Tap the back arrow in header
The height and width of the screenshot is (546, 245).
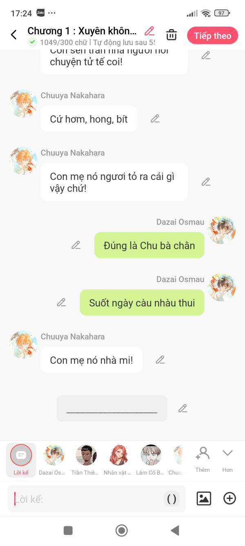pos(14,35)
